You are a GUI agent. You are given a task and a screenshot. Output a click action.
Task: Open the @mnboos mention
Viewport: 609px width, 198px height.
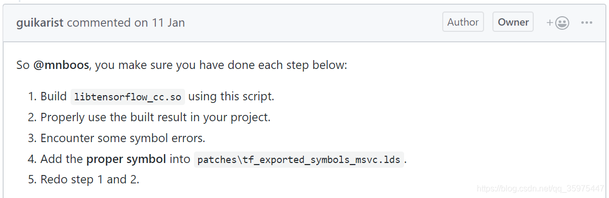[x=61, y=65]
